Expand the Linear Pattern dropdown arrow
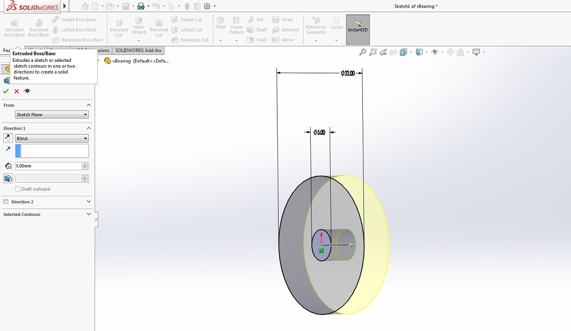This screenshot has width=571, height=331. [x=236, y=41]
